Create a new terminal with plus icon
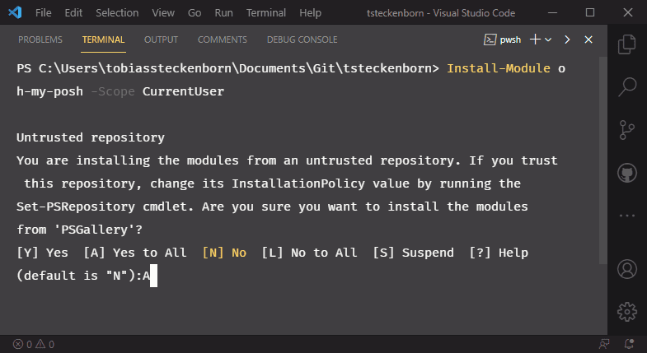 (x=535, y=39)
